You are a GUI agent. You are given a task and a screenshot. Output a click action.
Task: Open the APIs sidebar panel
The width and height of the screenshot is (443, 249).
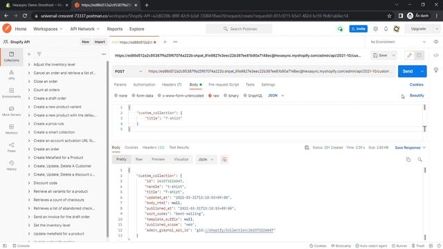[x=11, y=75]
